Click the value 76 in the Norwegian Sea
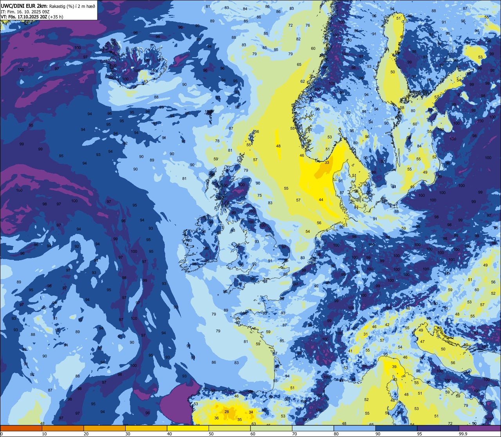The image size is (501, 437). tap(308, 25)
